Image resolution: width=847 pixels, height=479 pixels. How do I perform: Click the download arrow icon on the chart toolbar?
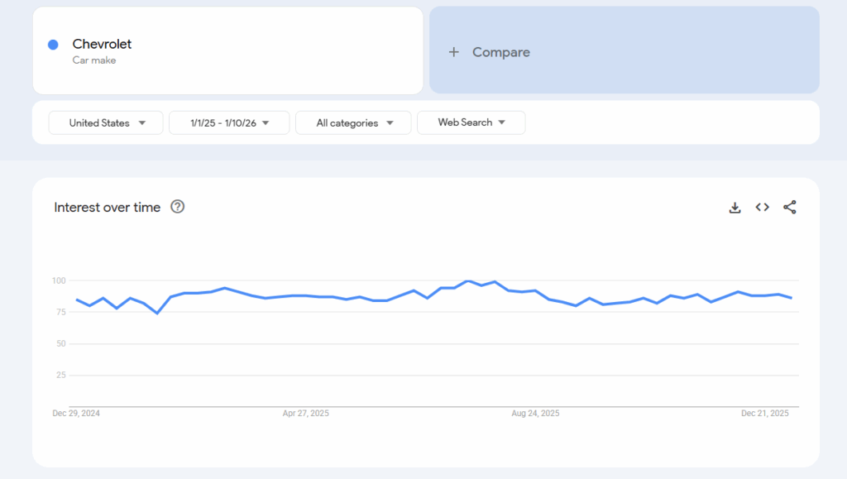[735, 208]
